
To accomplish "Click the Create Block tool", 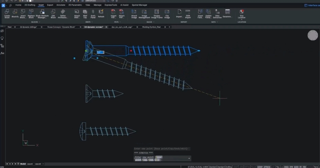I will tap(7, 14).
